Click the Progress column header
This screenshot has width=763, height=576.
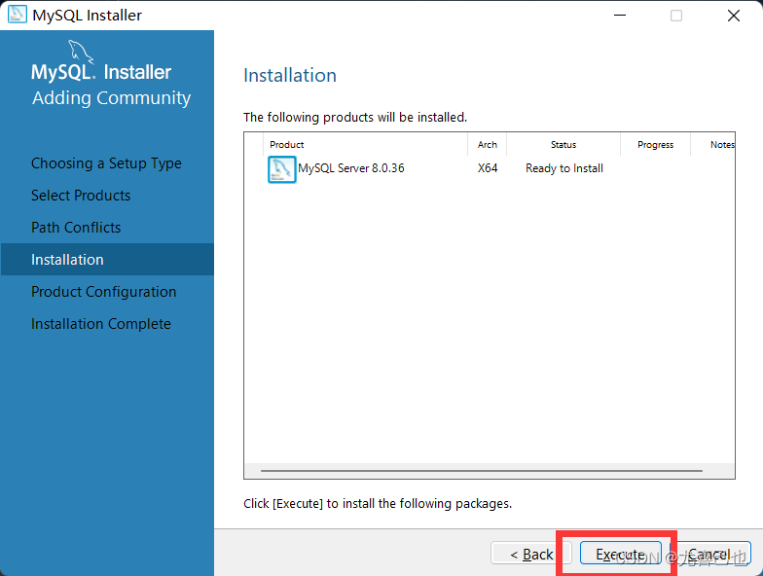[656, 144]
